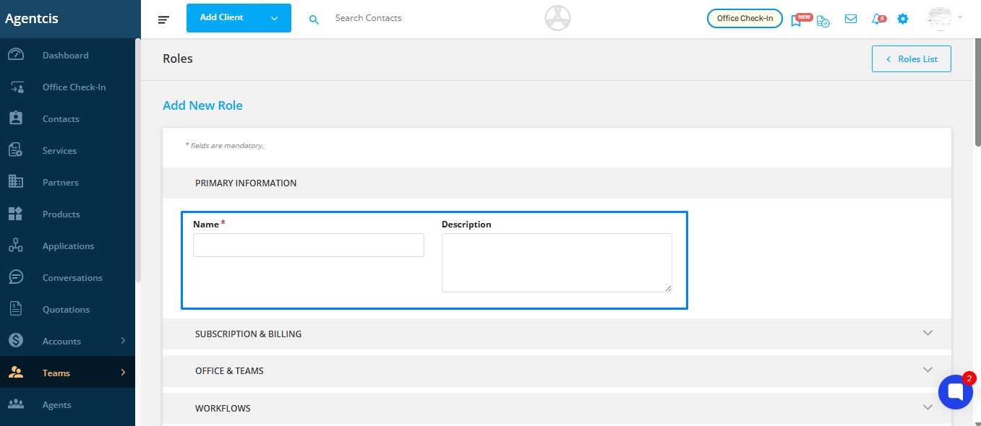The height and width of the screenshot is (426, 981).
Task: Open the settings gear icon
Action: pyautogui.click(x=903, y=19)
